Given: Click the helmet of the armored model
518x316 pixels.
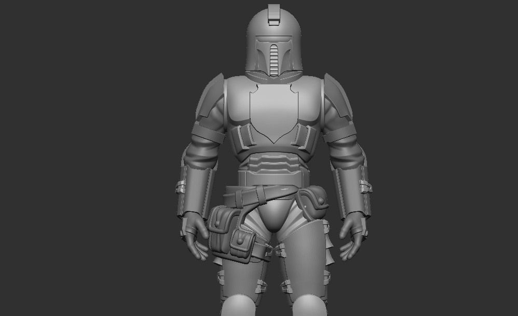Looking at the screenshot, I should [x=274, y=41].
